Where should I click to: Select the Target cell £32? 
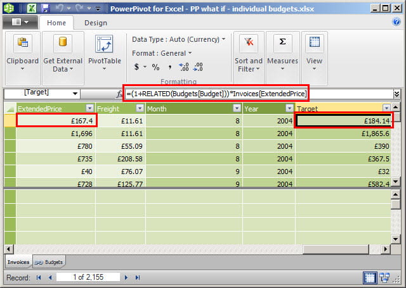pyautogui.click(x=343, y=172)
